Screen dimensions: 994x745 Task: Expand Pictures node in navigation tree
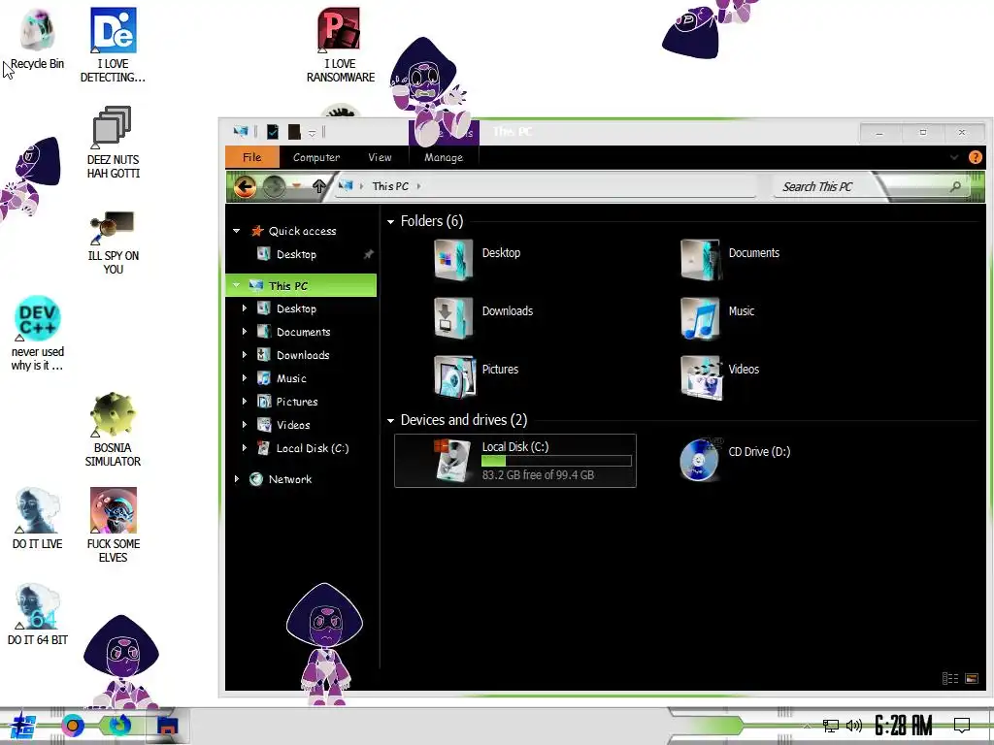245,402
